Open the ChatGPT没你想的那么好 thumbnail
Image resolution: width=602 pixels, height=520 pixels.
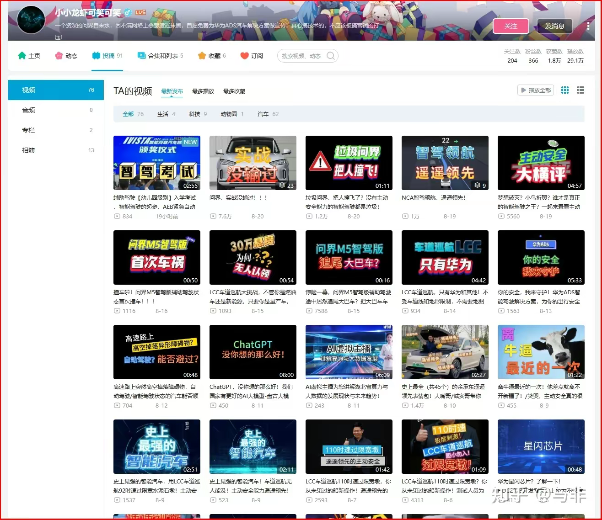[253, 352]
